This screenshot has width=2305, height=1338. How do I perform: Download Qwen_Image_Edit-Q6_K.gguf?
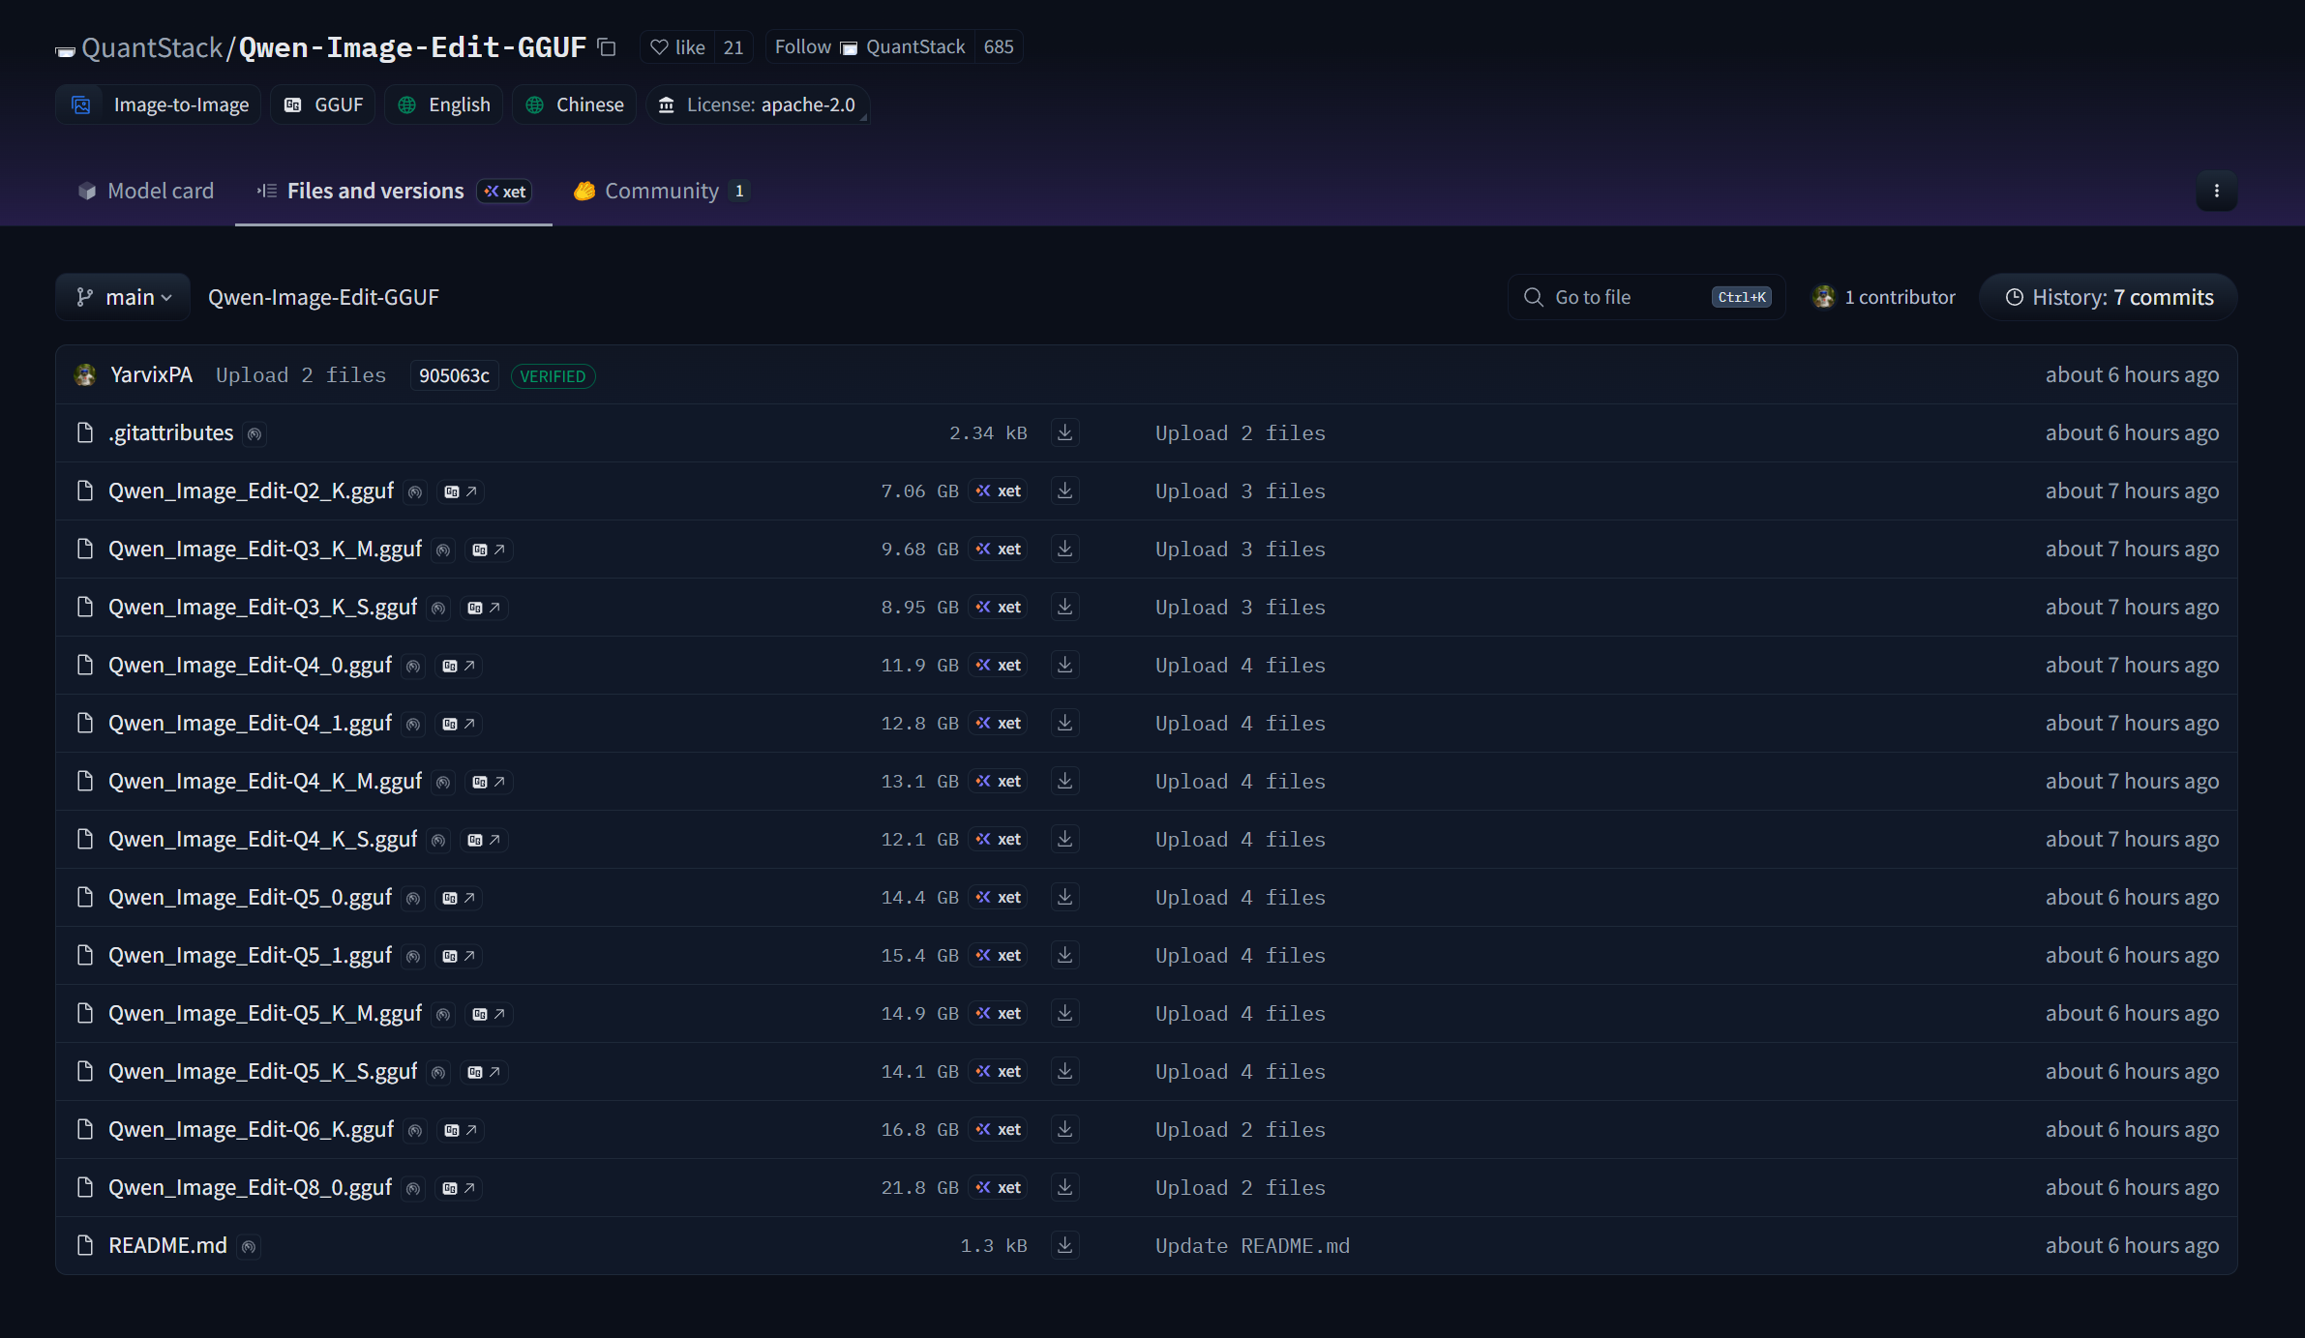(1065, 1129)
